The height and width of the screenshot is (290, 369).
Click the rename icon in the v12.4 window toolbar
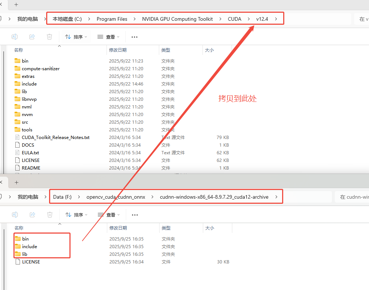(x=15, y=37)
